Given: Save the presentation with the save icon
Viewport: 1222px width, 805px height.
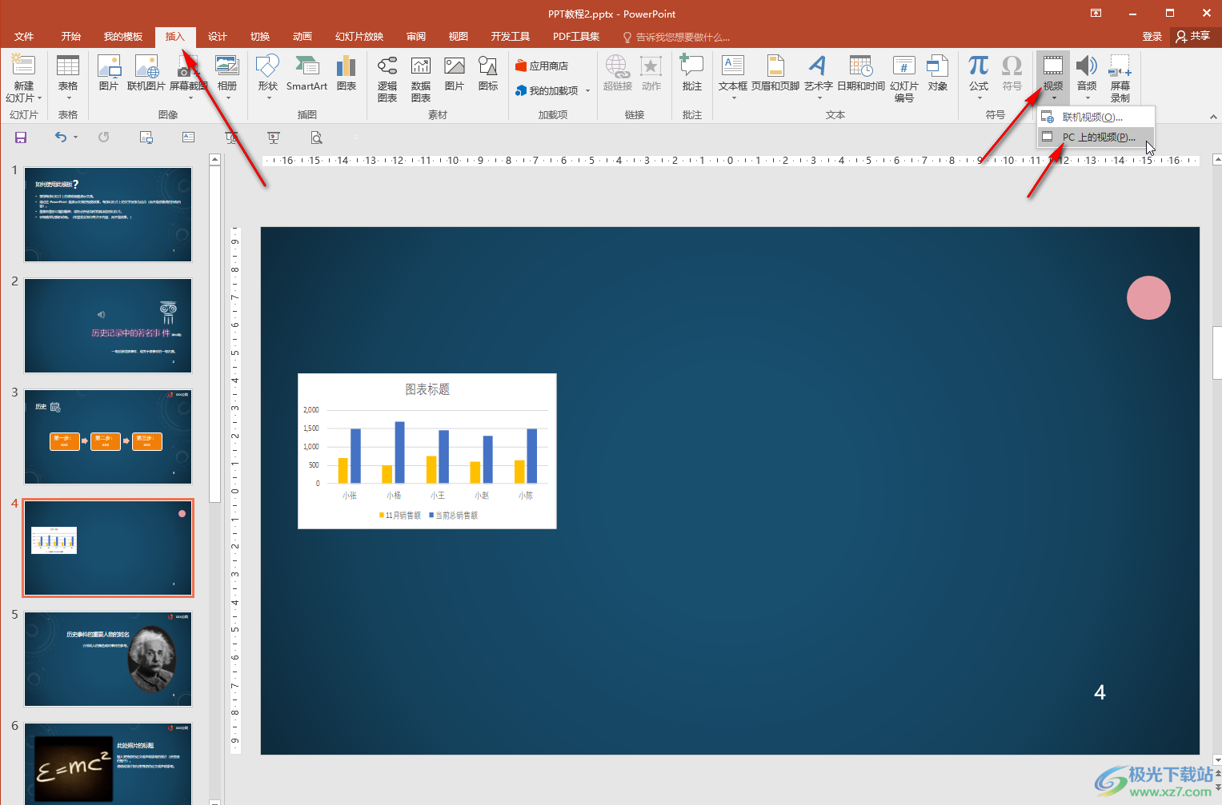Looking at the screenshot, I should (x=21, y=137).
